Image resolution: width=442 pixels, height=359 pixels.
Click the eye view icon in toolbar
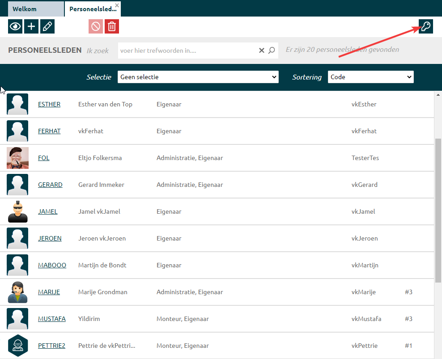[15, 26]
